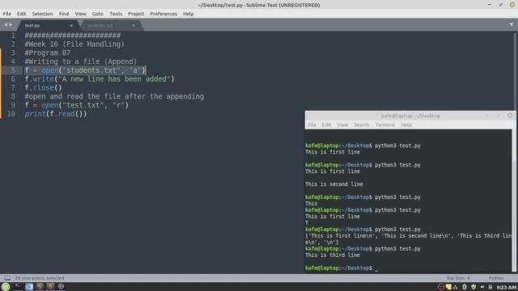
Task: Close the test.py tab
Action: pos(71,25)
